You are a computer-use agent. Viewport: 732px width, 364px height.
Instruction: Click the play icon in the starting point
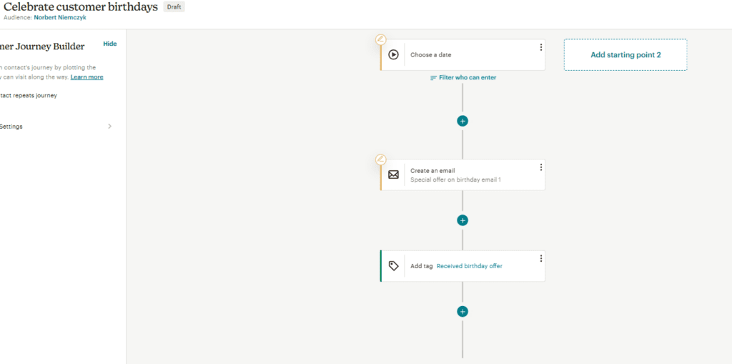[x=393, y=54]
